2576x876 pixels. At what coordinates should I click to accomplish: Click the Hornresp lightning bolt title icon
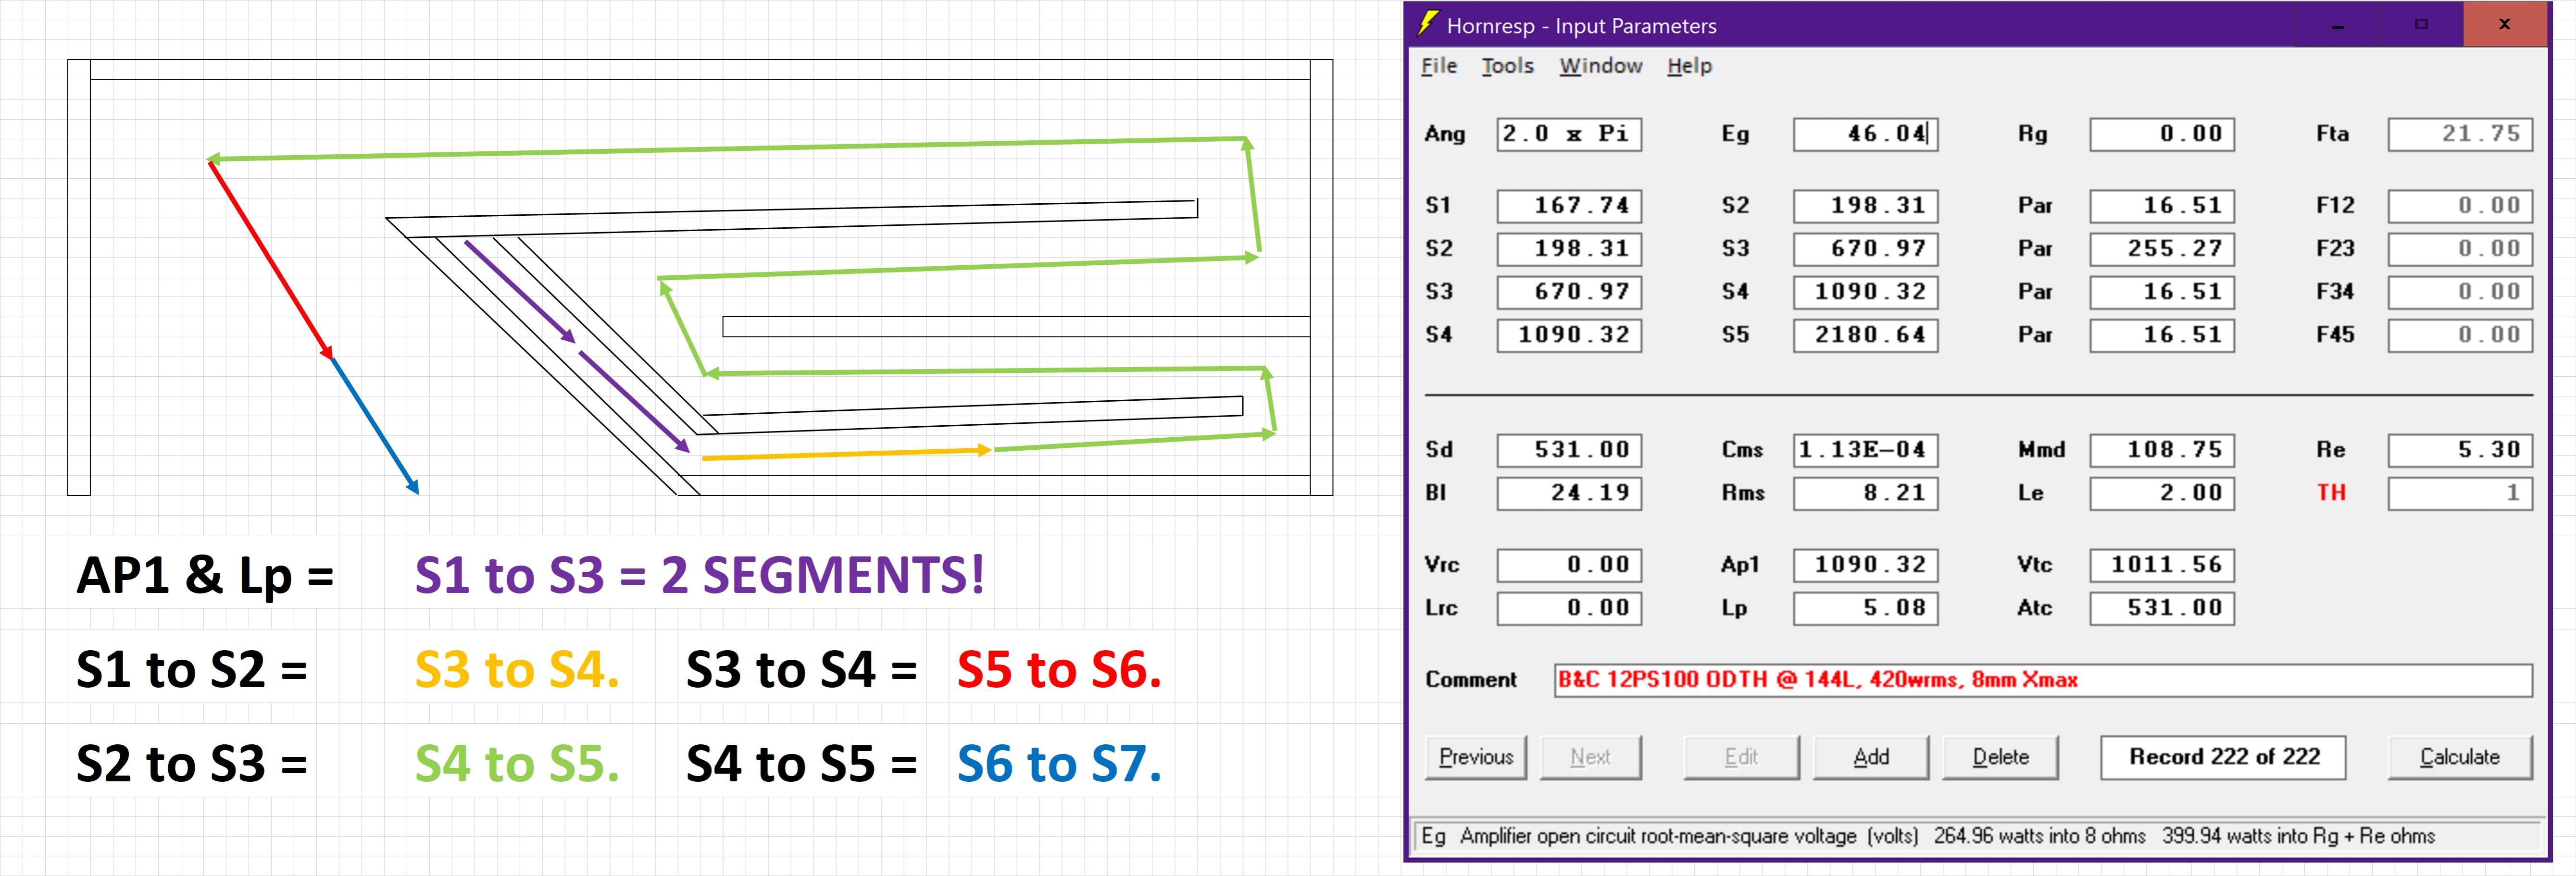(1428, 24)
